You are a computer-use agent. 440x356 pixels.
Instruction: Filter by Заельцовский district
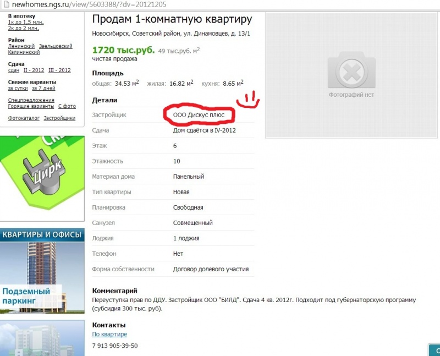coord(56,46)
